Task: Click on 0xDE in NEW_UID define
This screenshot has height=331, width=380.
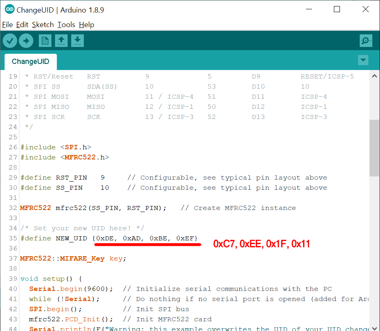Action: coord(105,238)
